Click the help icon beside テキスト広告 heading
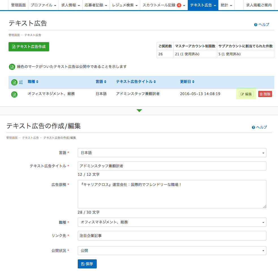 [256, 25]
